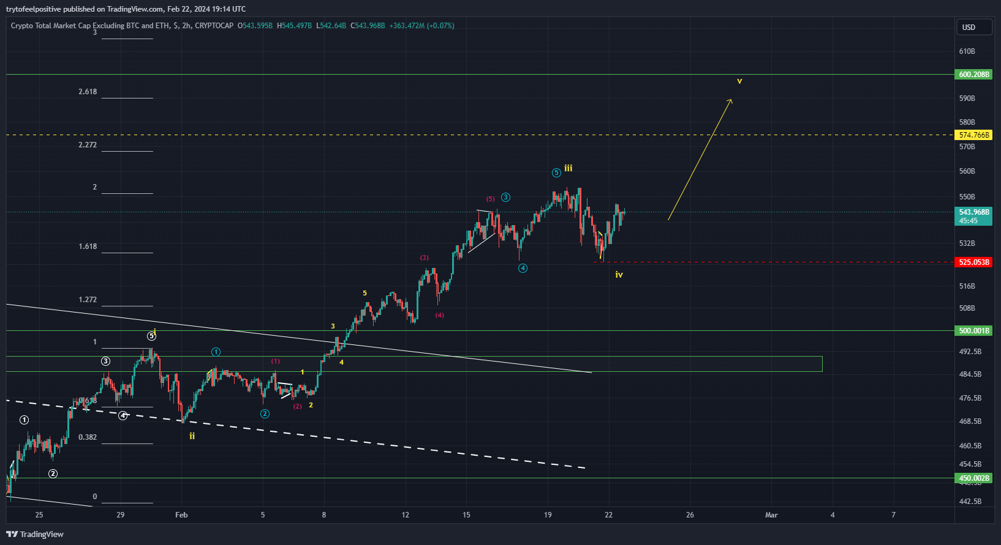Click the yellow wave iv label
This screenshot has height=545, width=1001.
click(x=619, y=275)
